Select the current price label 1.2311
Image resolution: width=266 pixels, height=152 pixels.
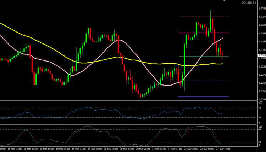click(262, 55)
